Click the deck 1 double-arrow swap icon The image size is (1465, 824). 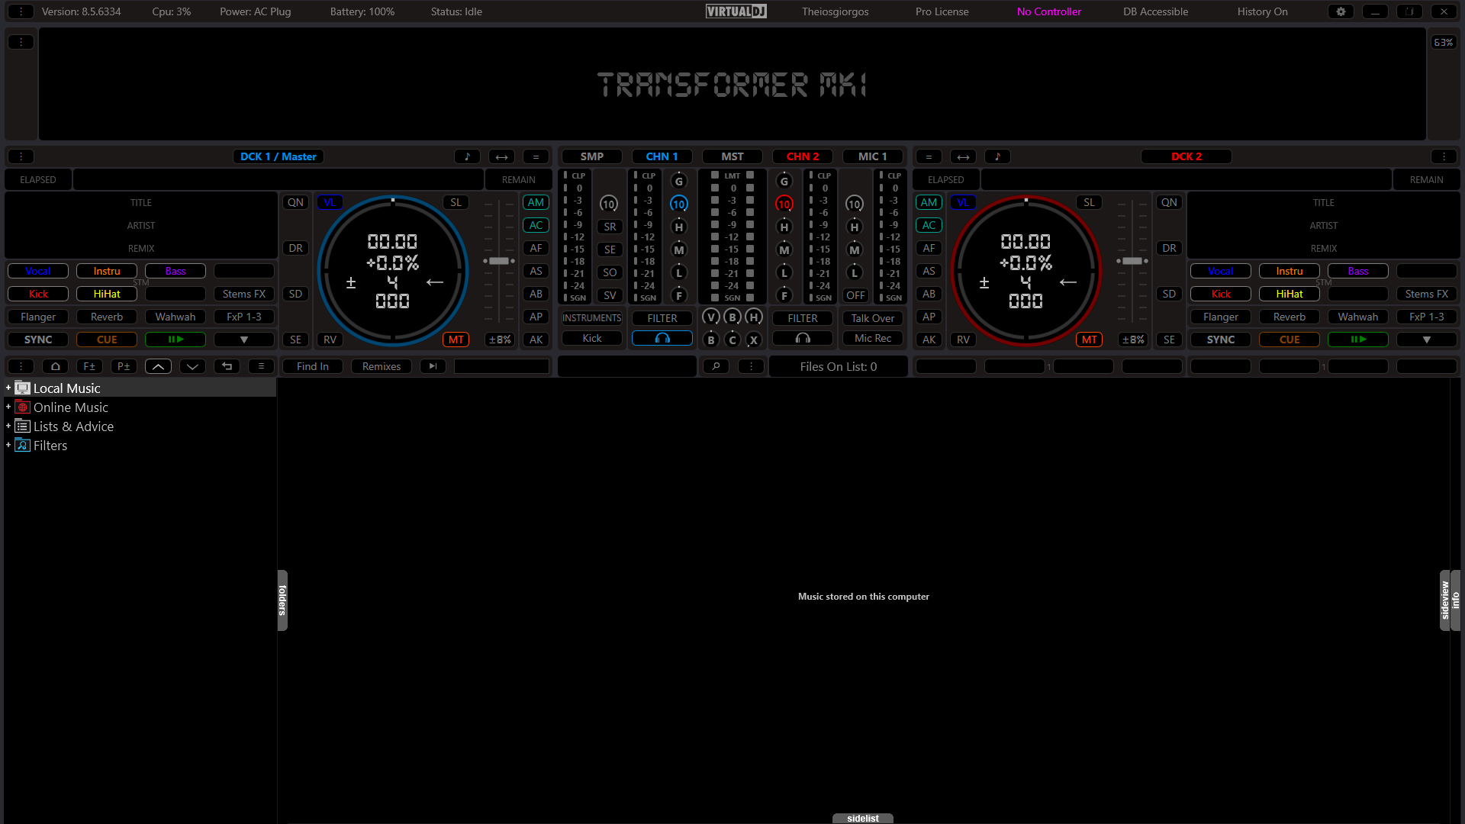point(501,156)
